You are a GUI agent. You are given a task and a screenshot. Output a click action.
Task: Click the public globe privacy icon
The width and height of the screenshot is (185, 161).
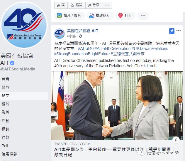80,36
